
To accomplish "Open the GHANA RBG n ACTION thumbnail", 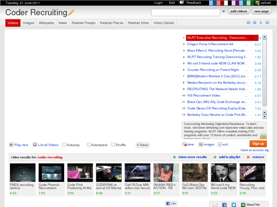I will (166, 172).
